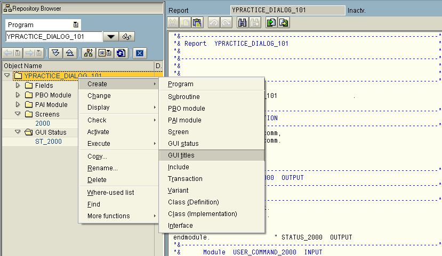Click the green-arrow Load local file icon
This screenshot has height=256, width=442.
click(271, 23)
